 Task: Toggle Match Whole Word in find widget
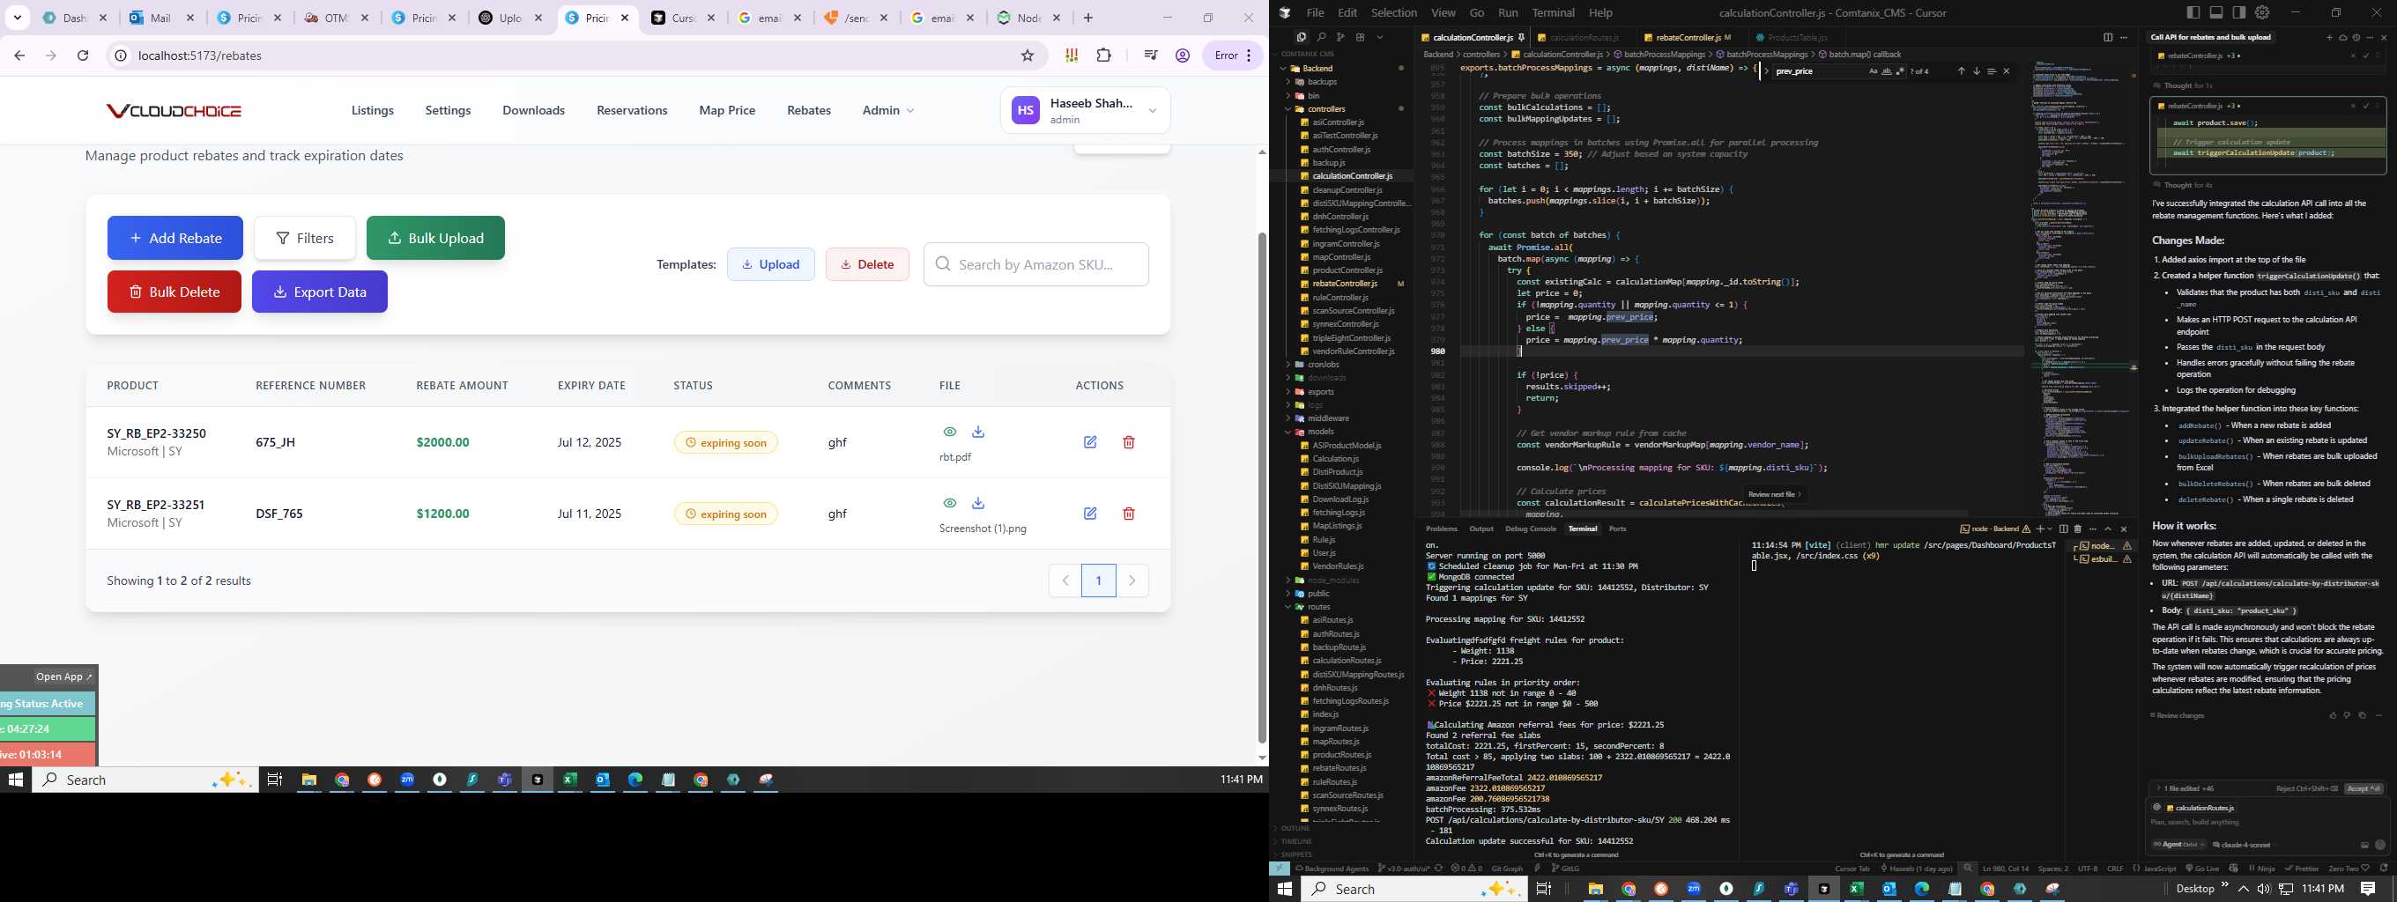1886,71
